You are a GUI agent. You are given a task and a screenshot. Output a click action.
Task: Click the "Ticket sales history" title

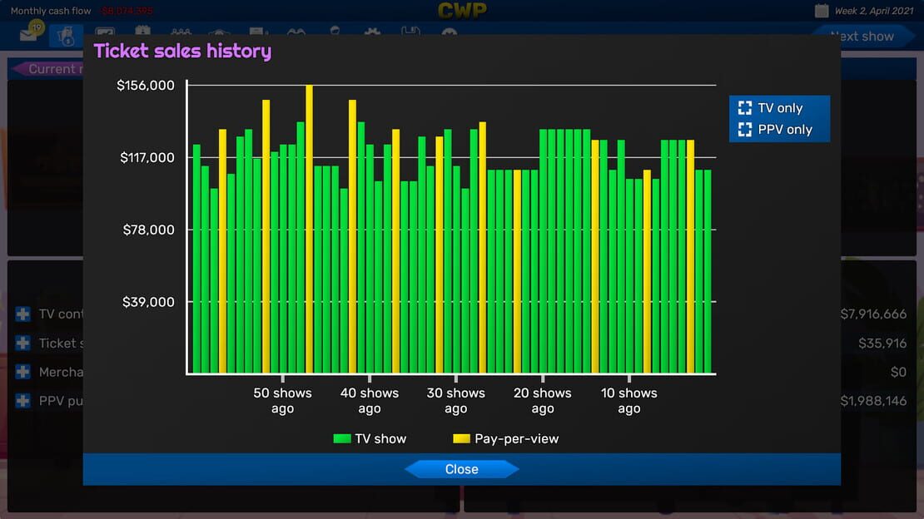[182, 52]
